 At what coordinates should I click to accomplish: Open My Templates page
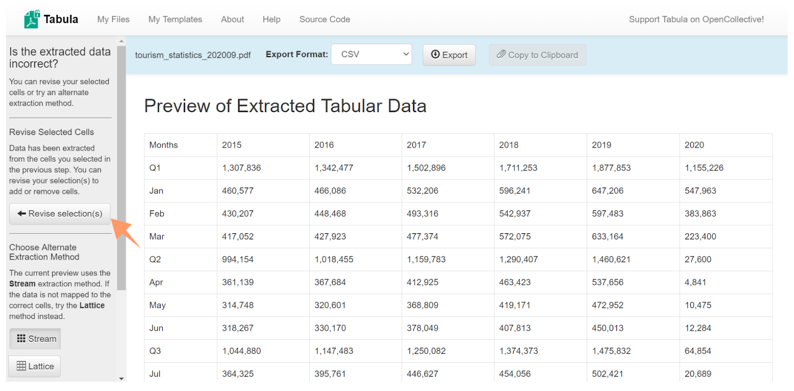point(175,19)
